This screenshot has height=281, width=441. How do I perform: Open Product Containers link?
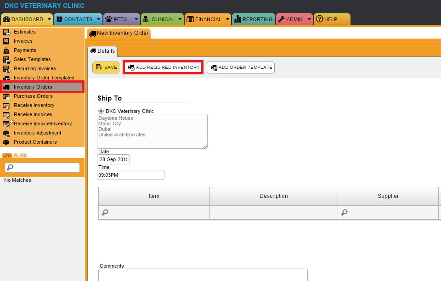35,142
